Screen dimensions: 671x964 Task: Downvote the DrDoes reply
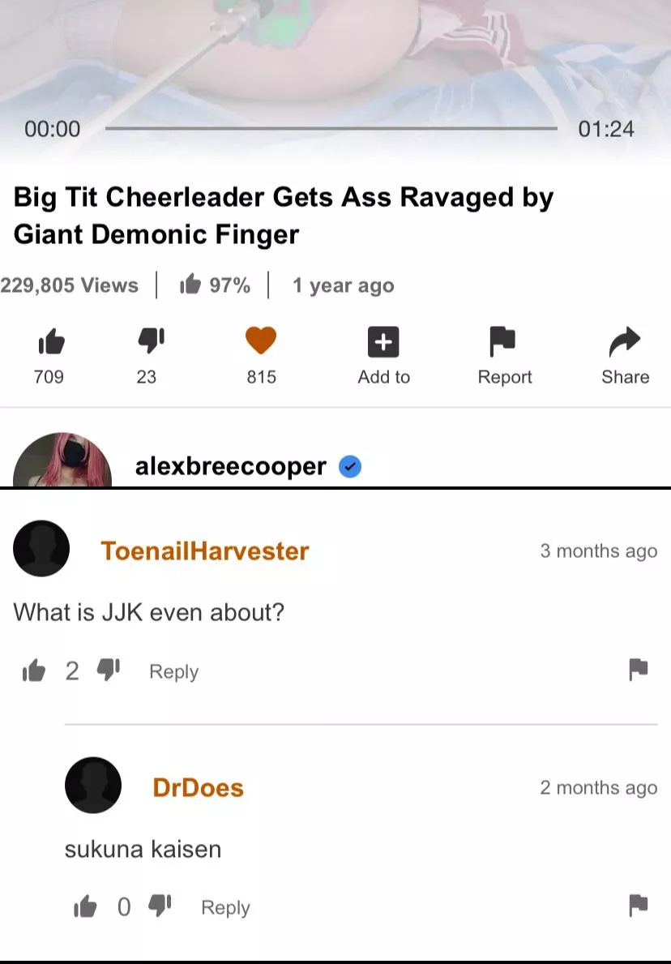tap(160, 906)
